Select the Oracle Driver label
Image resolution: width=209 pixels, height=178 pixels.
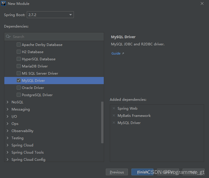tap(33, 88)
